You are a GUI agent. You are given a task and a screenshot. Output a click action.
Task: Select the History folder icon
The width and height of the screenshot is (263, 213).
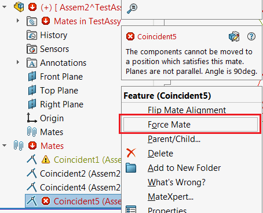point(32,35)
